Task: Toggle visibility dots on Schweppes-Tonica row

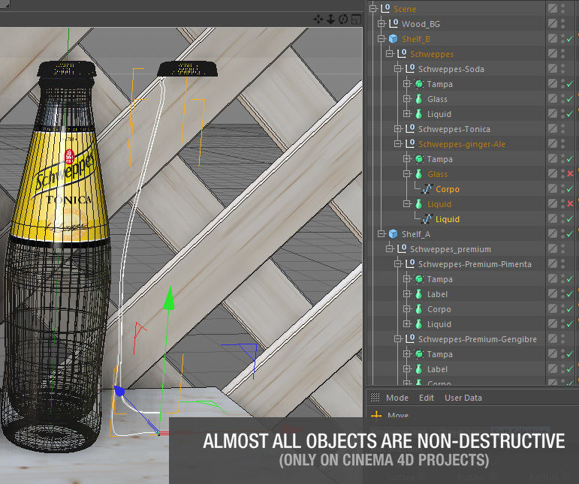Action: [x=562, y=129]
